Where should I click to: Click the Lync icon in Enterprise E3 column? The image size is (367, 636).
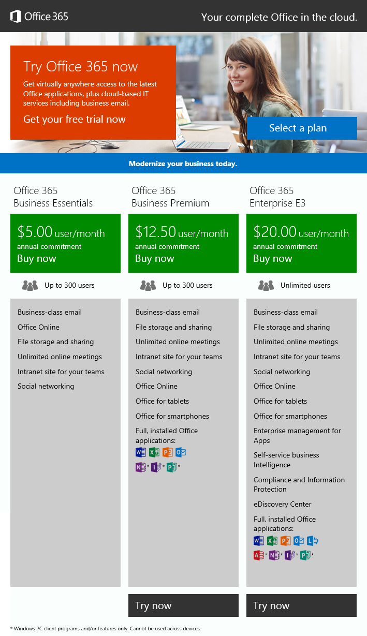pyautogui.click(x=312, y=541)
